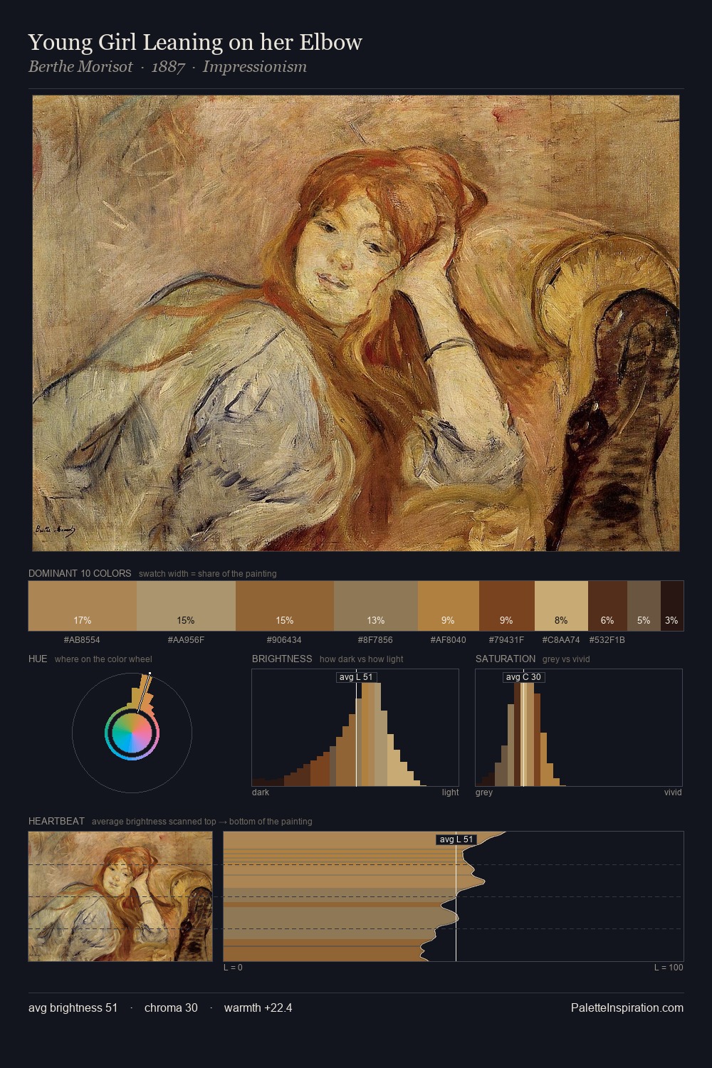Click the 'L = 0' axis label

pos(233,968)
